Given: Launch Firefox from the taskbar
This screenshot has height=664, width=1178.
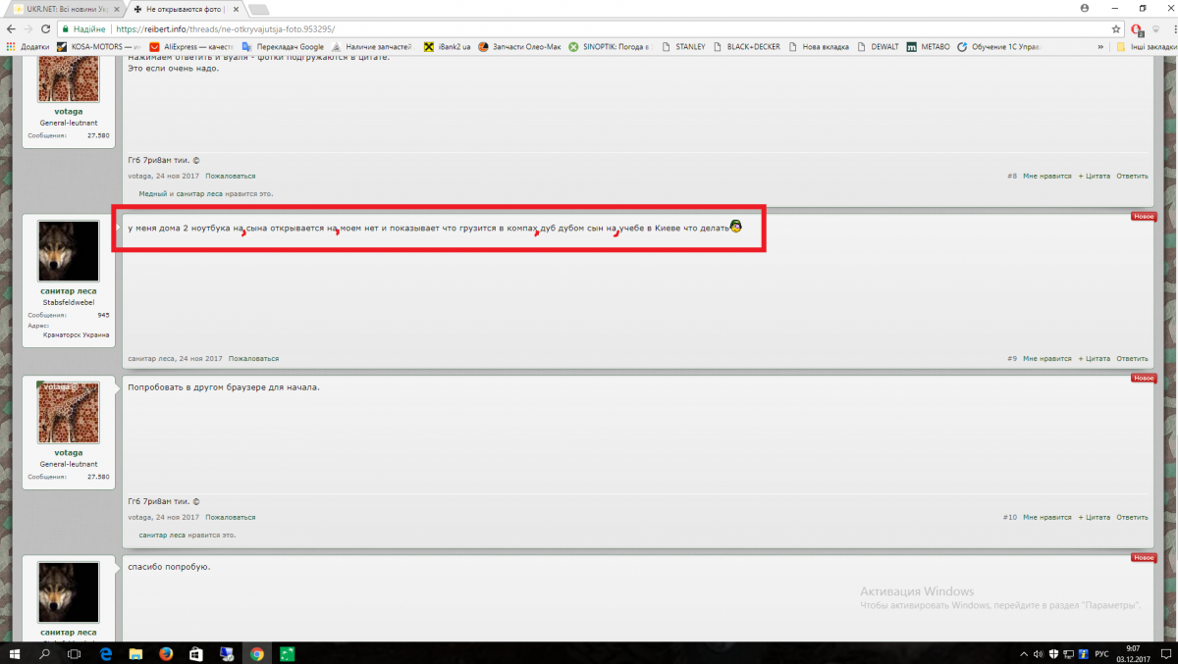Looking at the screenshot, I should (166, 653).
